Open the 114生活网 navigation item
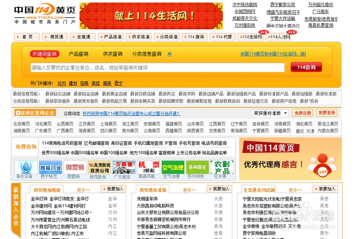Screen dimensions: 355x239 tap(250, 37)
